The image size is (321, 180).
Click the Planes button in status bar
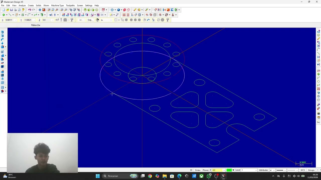click(x=206, y=170)
